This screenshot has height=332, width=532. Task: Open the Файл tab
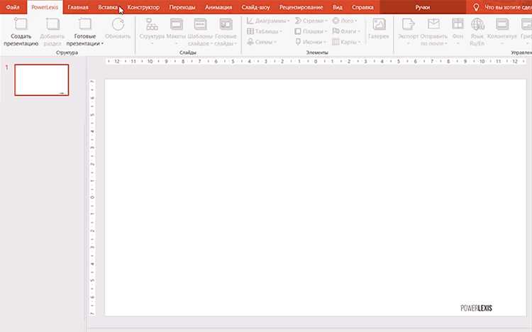13,7
